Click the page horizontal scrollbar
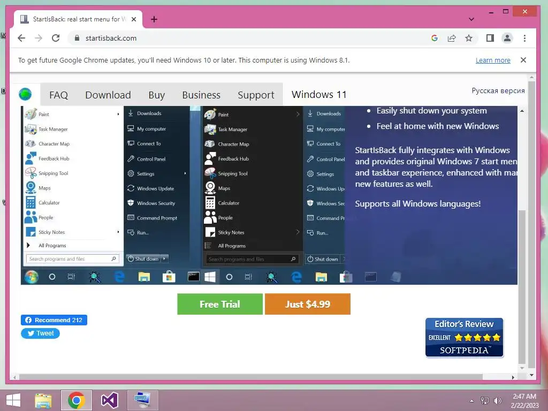This screenshot has height=411, width=548. pos(251,377)
